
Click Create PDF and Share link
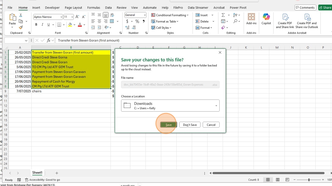click(x=285, y=21)
